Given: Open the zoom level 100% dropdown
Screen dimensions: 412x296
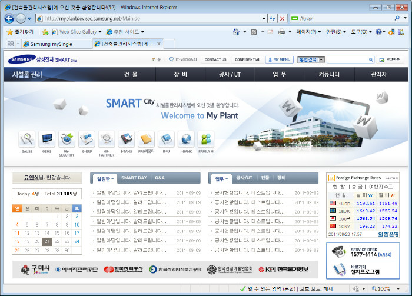Looking at the screenshot, I should [398, 289].
